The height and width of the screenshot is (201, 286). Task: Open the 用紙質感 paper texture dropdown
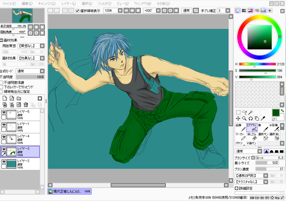(x=42, y=46)
